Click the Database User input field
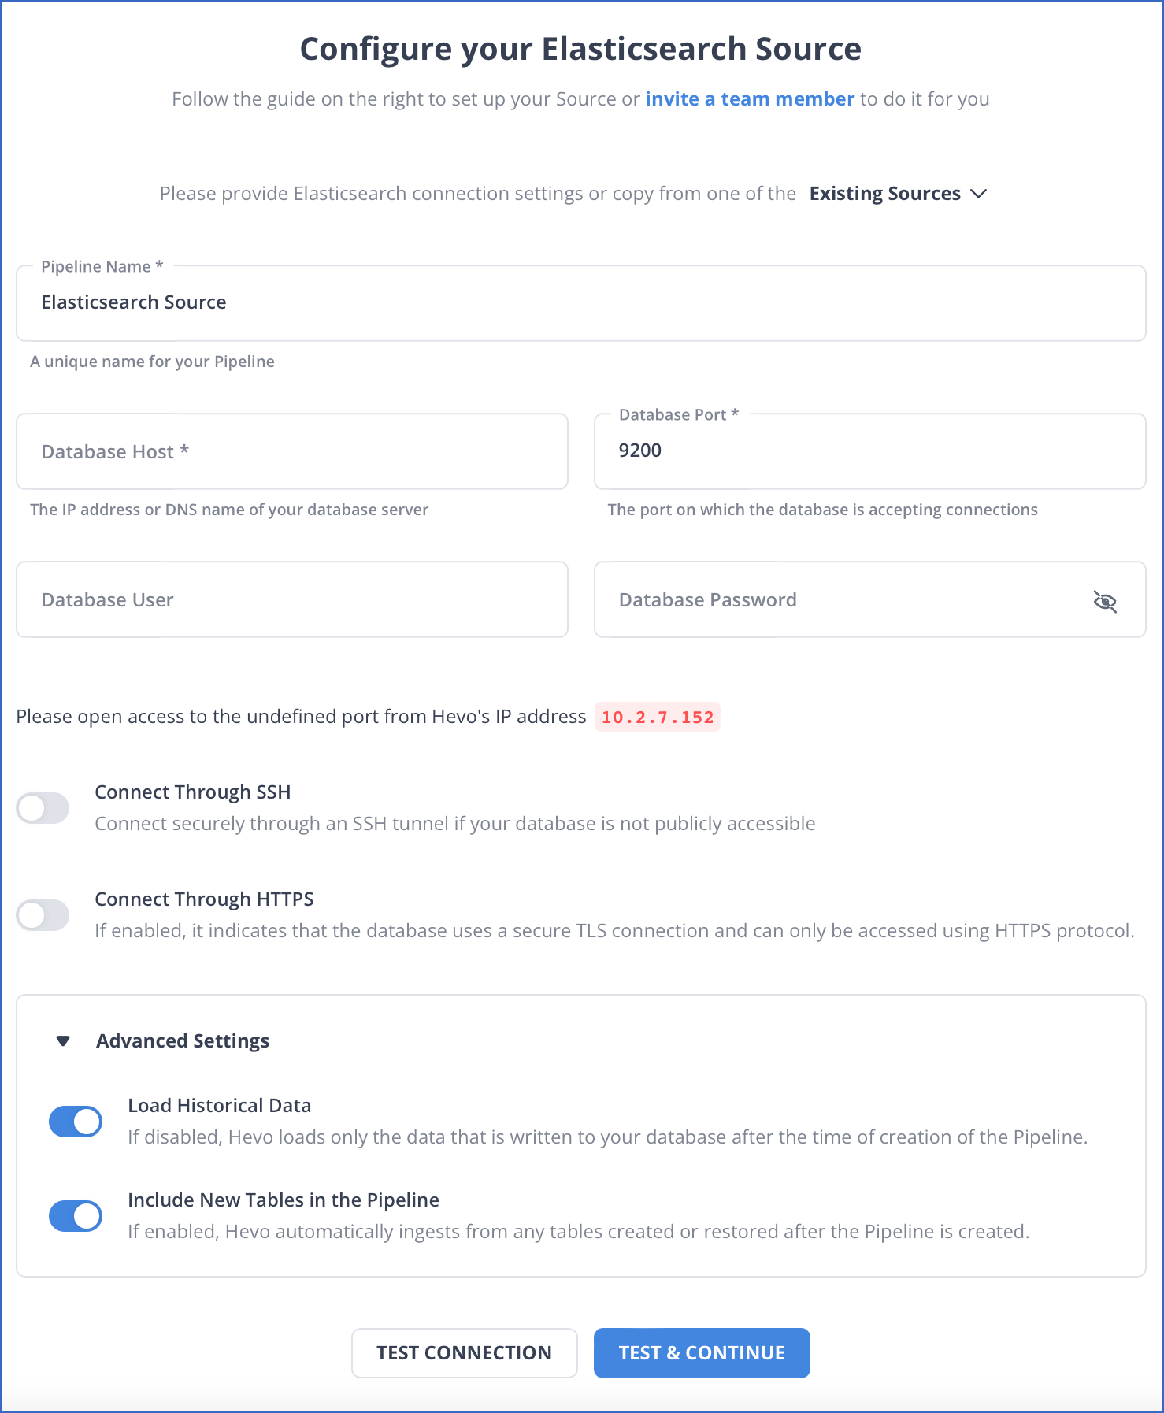This screenshot has height=1413, width=1164. coord(292,599)
